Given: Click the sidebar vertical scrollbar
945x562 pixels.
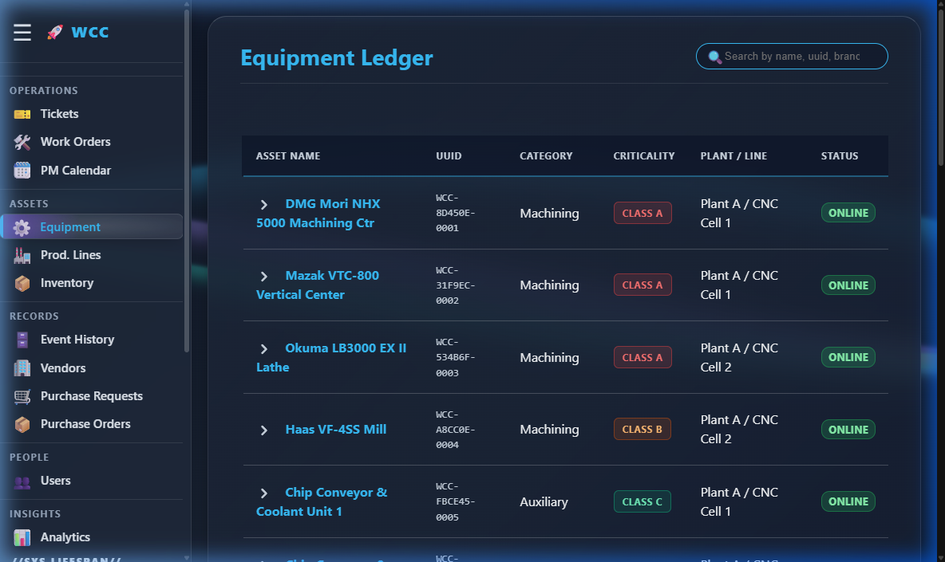Looking at the screenshot, I should pyautogui.click(x=187, y=180).
